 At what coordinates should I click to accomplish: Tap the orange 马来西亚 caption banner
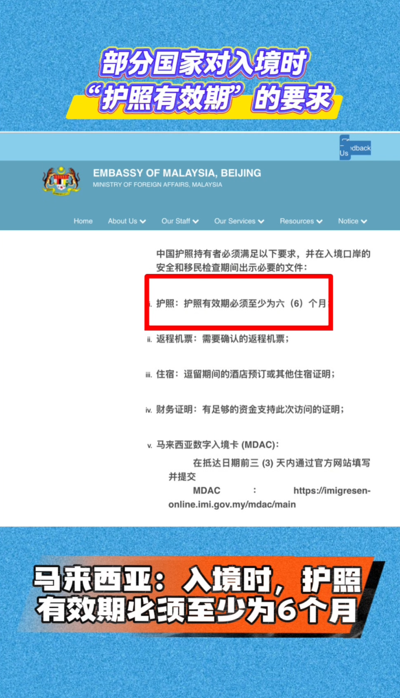pyautogui.click(x=198, y=594)
